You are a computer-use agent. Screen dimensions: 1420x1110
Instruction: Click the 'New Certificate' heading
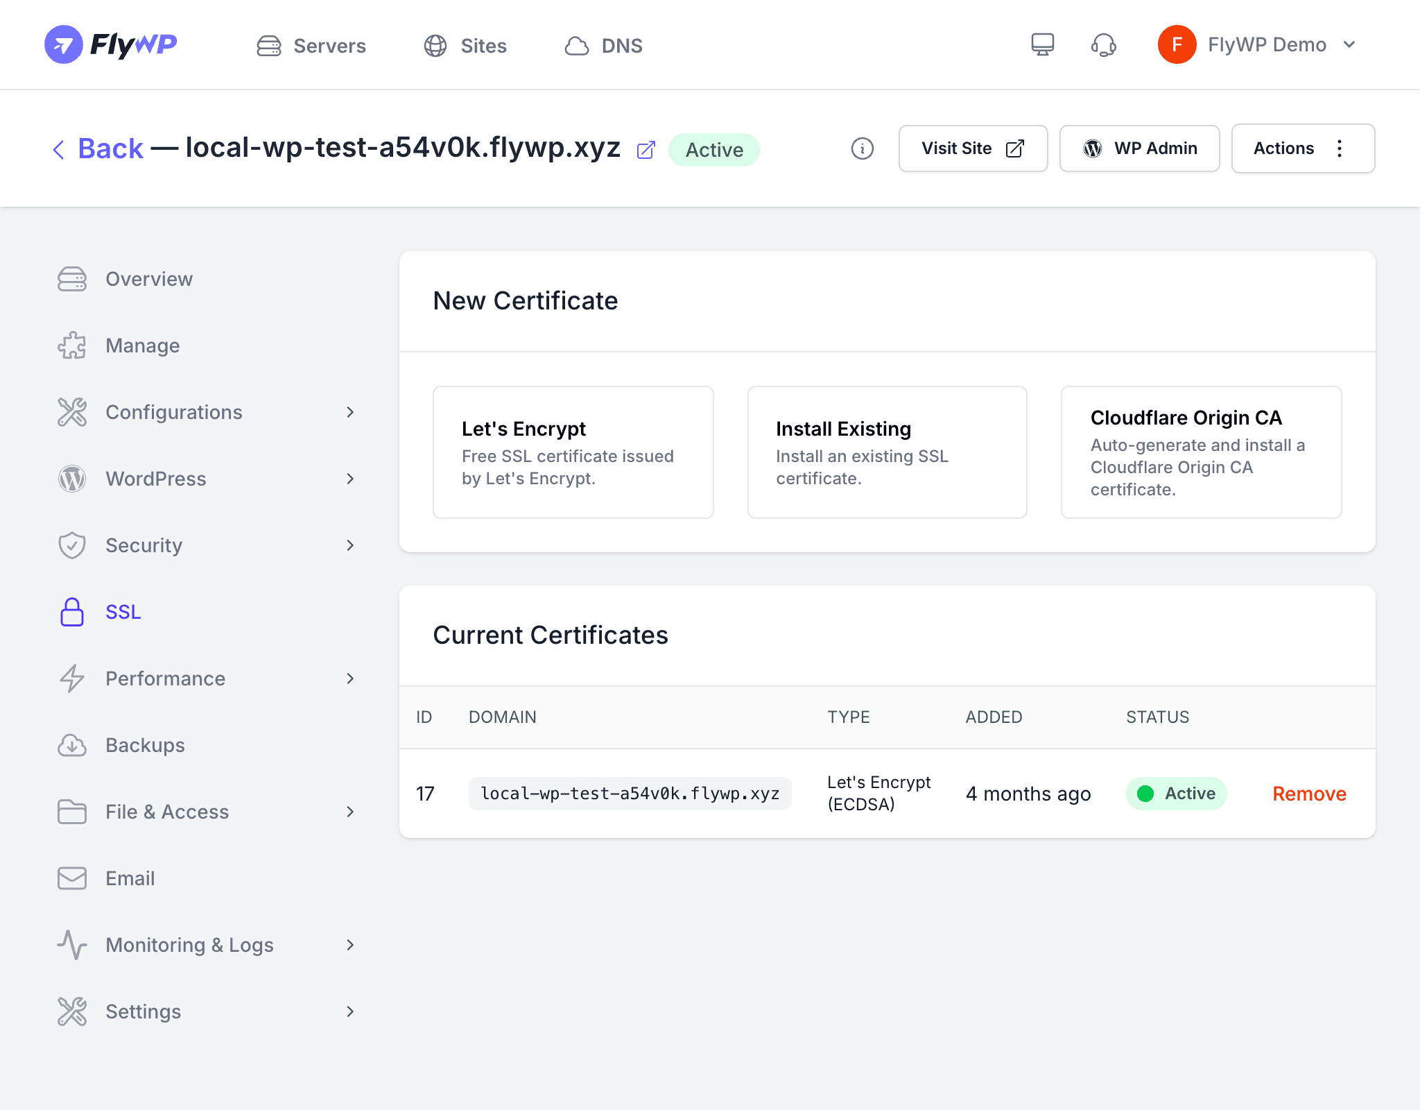(526, 301)
